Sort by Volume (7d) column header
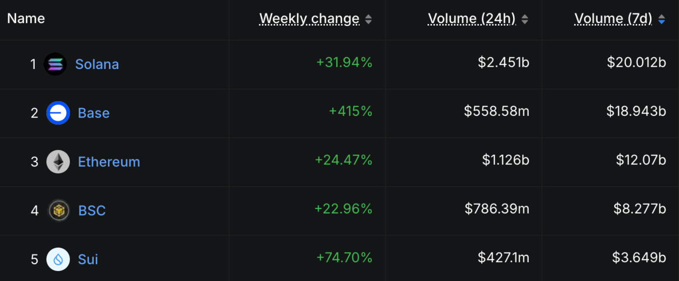The image size is (679, 281). tap(613, 19)
